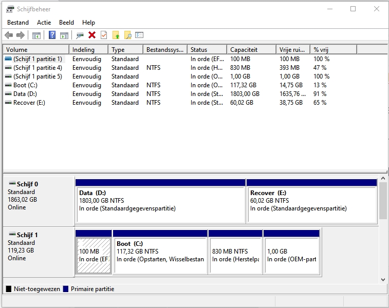Click the red X delete icon
The height and width of the screenshot is (308, 389).
pyautogui.click(x=92, y=35)
